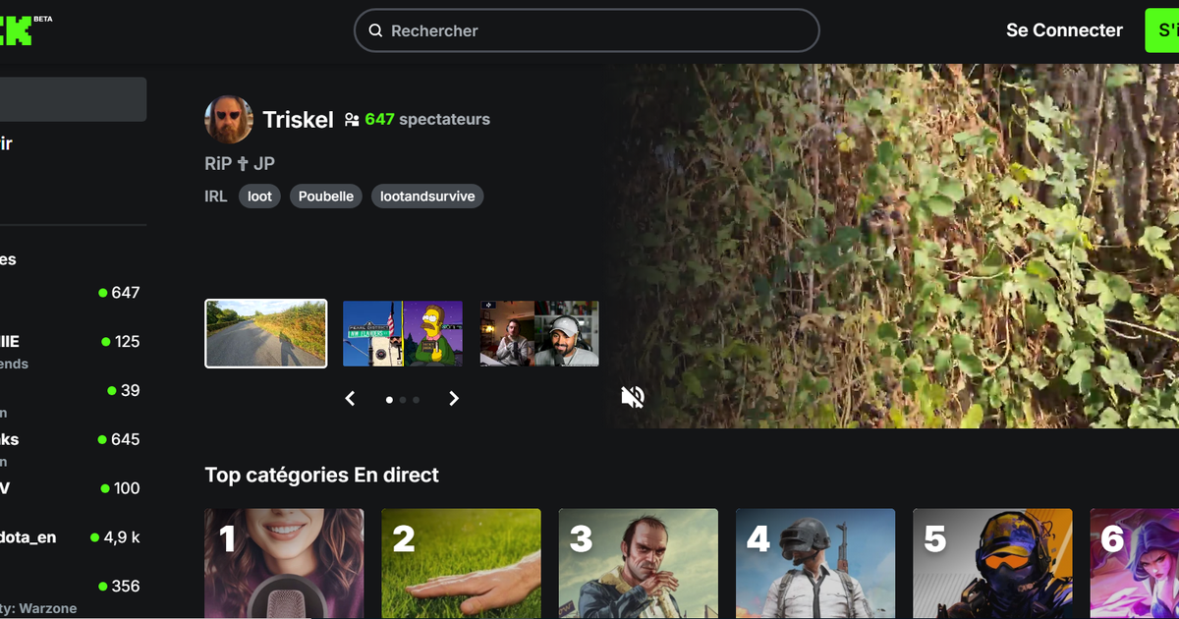Click the Kick logo icon

(x=17, y=29)
